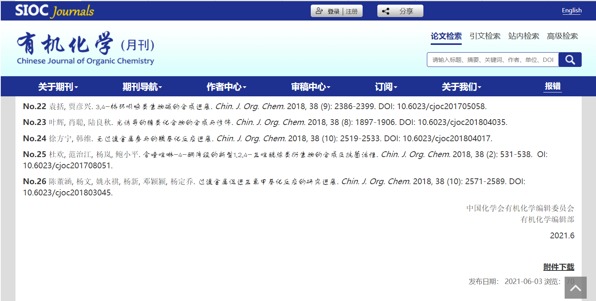This screenshot has width=596, height=301.
Task: Click the 有机化学 journal title logo
Action: click(85, 48)
